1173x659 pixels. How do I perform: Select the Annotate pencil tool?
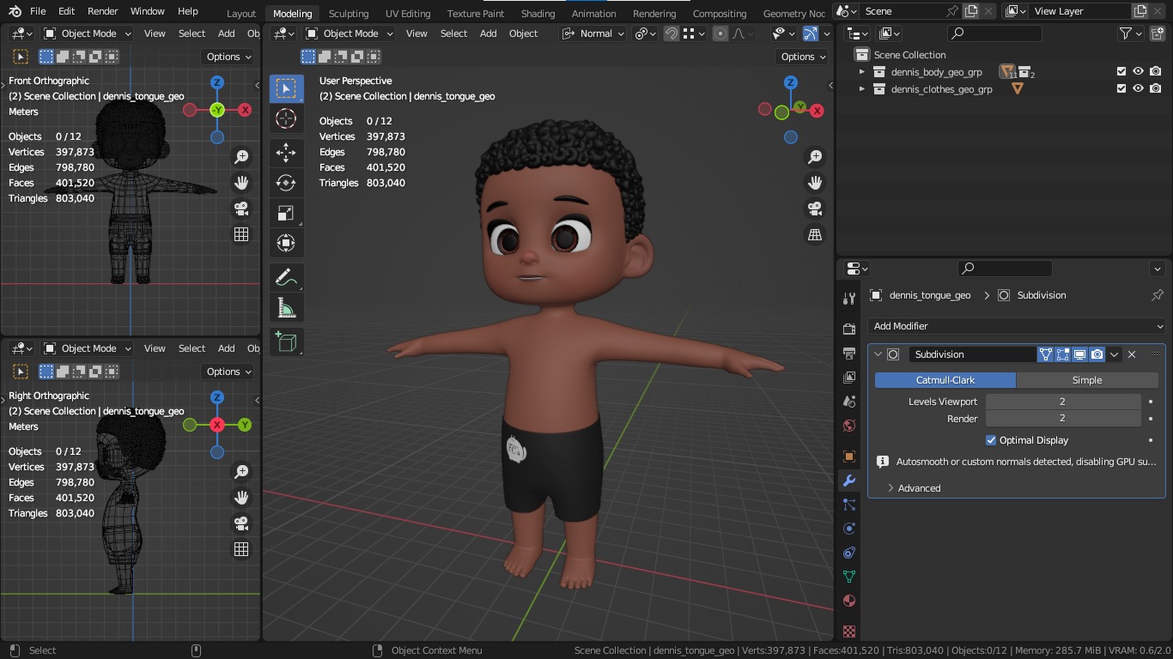coord(286,277)
